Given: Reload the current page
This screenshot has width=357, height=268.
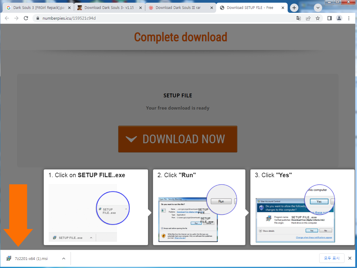Looking at the screenshot, I should pyautogui.click(x=26, y=18).
